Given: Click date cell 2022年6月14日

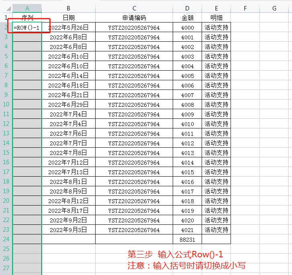Looking at the screenshot, I should [x=69, y=75].
